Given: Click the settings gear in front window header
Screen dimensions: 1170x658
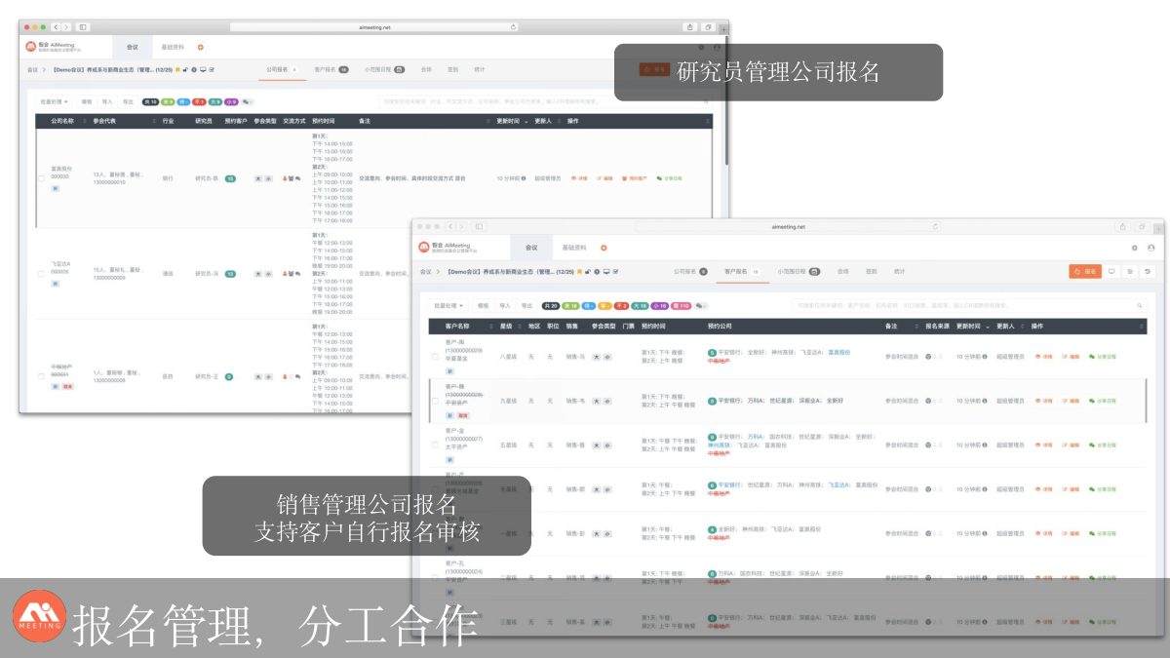Looking at the screenshot, I should click(x=1134, y=248).
